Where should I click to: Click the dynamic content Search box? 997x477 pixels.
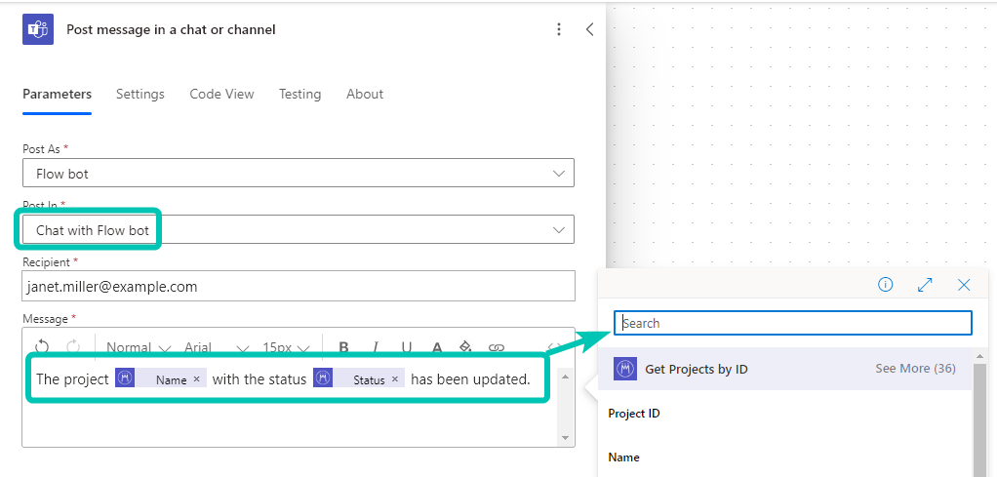click(792, 323)
